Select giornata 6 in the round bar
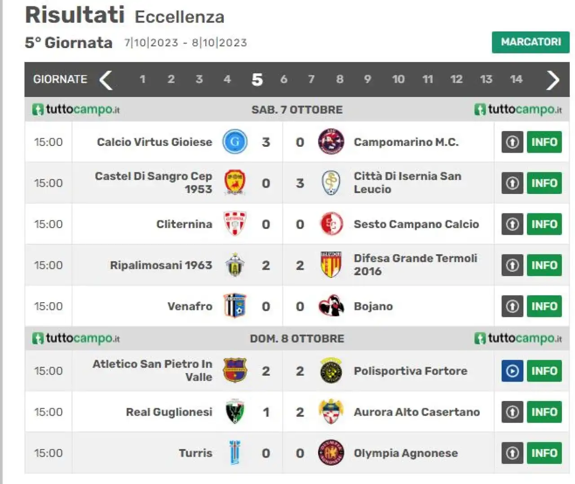575x484 pixels. 284,79
